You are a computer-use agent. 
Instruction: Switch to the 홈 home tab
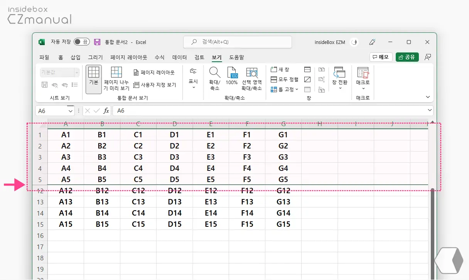[x=61, y=57]
